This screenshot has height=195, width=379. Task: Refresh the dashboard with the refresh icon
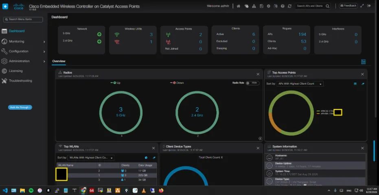289,6
